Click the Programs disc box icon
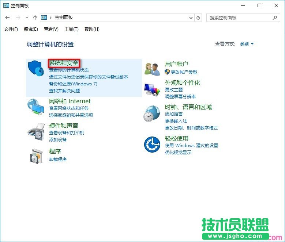 [36, 156]
